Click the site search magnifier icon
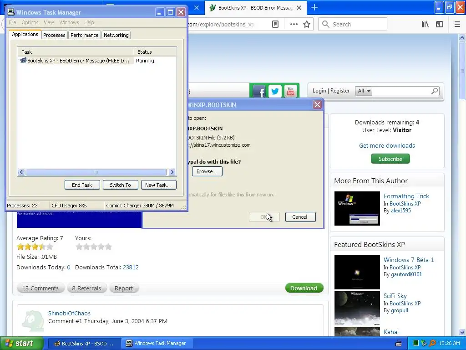This screenshot has width=466, height=350. tap(435, 91)
